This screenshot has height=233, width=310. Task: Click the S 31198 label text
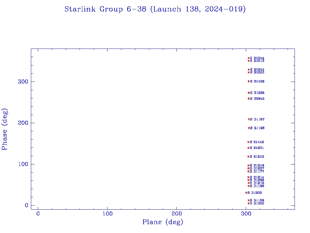[257, 186]
